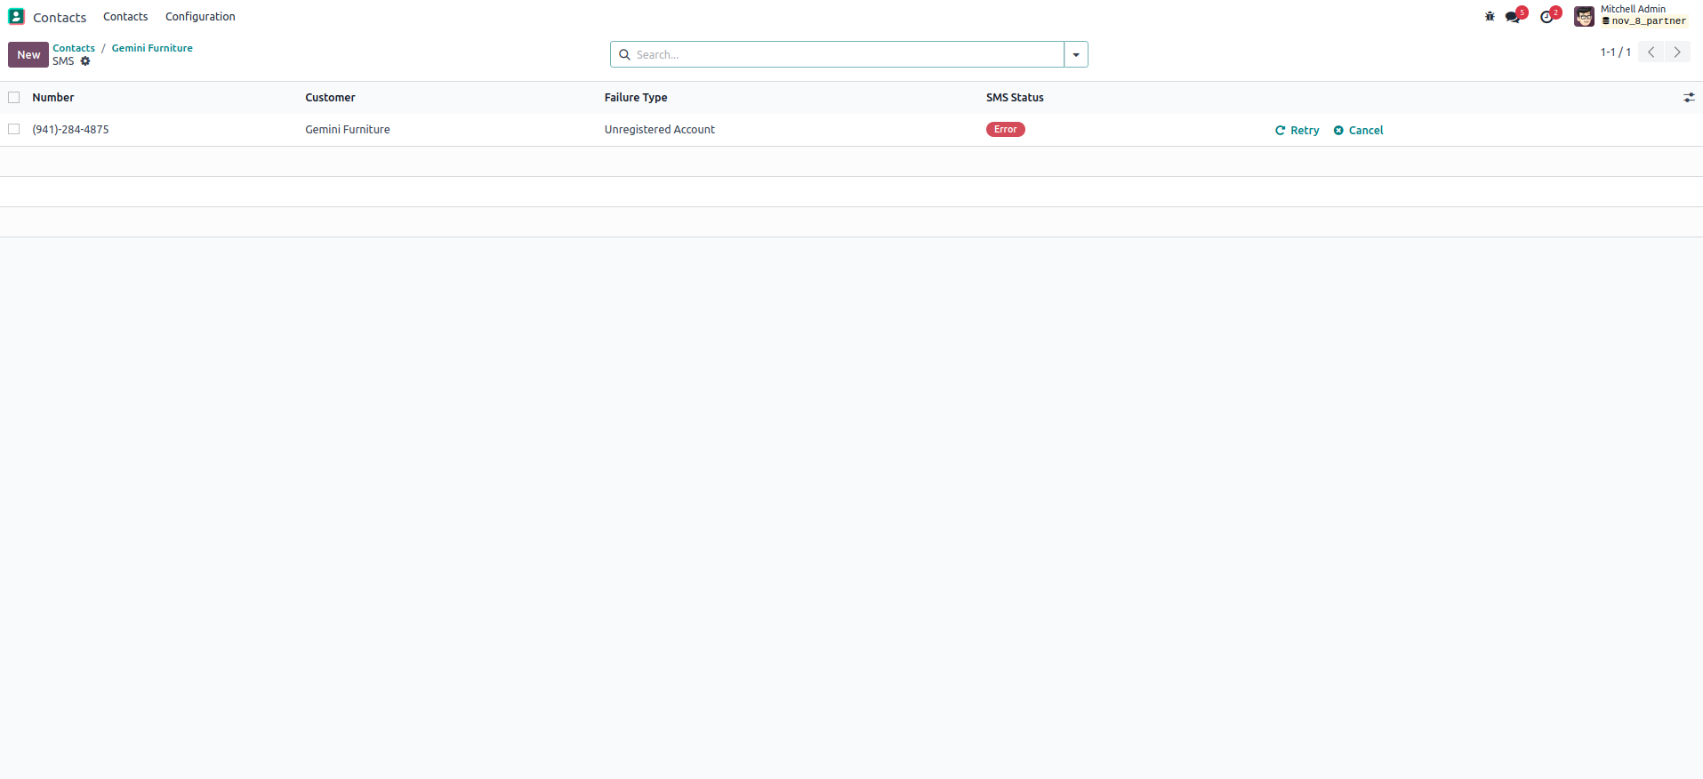This screenshot has width=1703, height=779.
Task: Create a New SMS record
Action: (x=28, y=54)
